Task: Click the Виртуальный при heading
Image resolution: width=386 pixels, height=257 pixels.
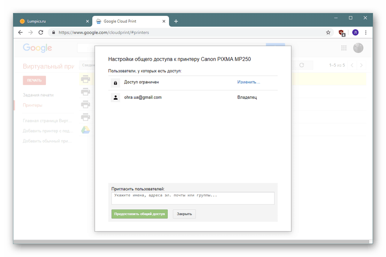Action: click(x=48, y=66)
